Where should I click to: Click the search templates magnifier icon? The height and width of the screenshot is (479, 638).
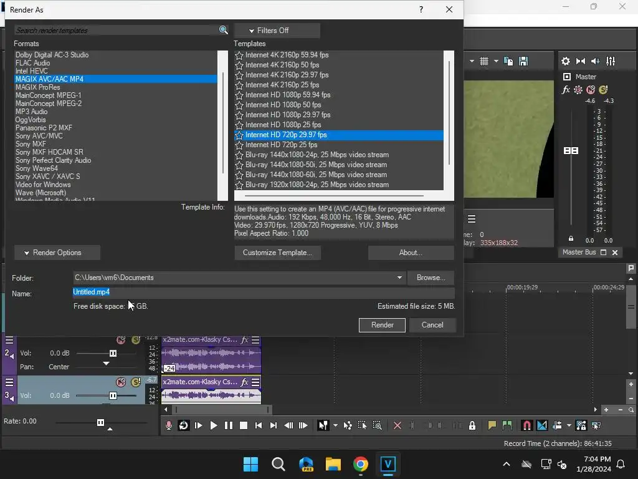pyautogui.click(x=223, y=30)
